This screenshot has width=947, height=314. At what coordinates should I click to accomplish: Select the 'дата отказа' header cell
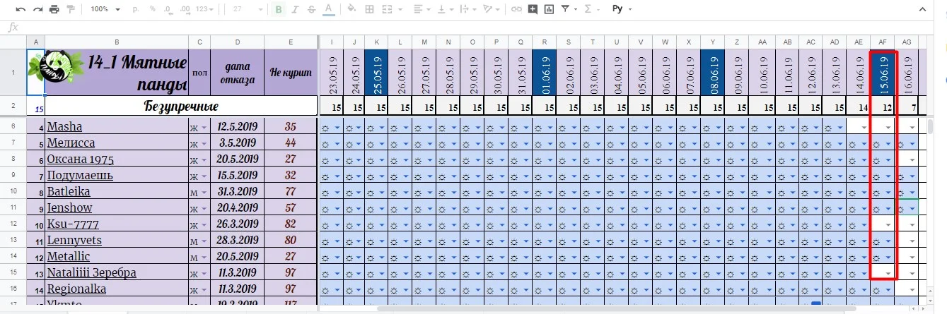(x=238, y=72)
